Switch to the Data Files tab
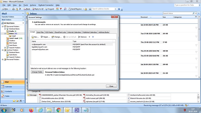Screen dimensions: 201x113 (x=40, y=32)
